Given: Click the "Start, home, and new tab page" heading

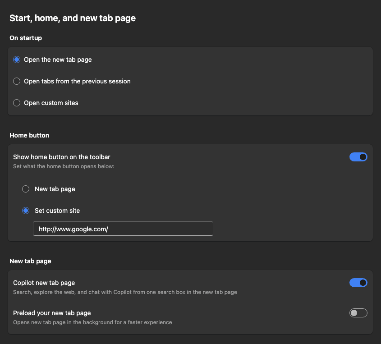Looking at the screenshot, I should click(73, 18).
